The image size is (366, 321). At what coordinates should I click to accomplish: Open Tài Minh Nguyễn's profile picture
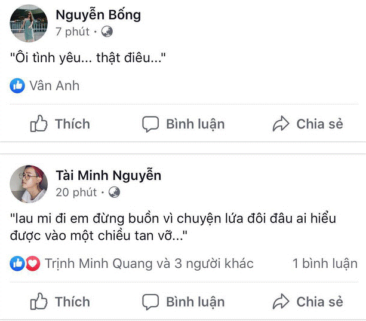pyautogui.click(x=29, y=184)
